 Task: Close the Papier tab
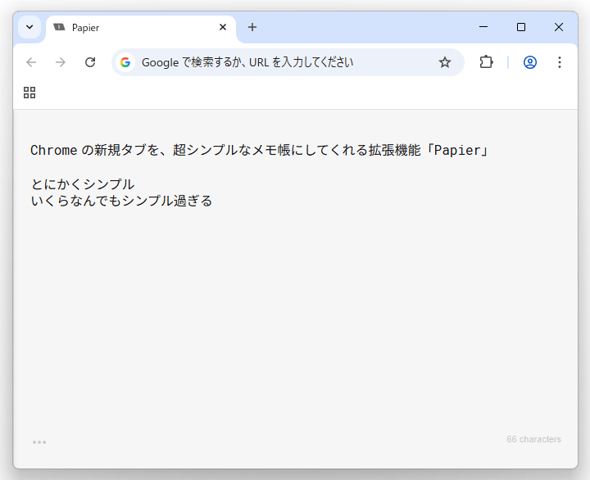[x=223, y=27]
